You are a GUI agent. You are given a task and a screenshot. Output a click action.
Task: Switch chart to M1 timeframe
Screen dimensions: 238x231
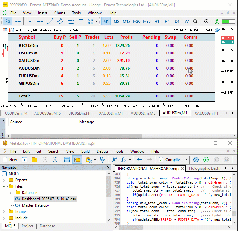click(x=106, y=21)
